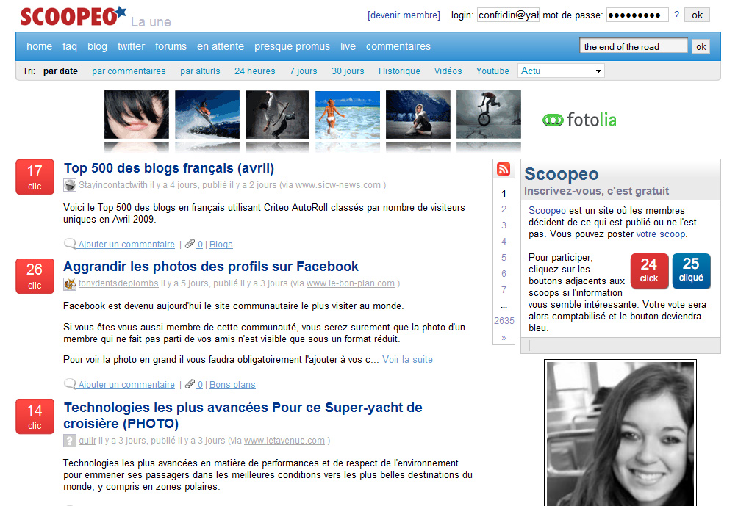Visit www.jetavenue.com source link
The height and width of the screenshot is (506, 738).
coord(284,441)
